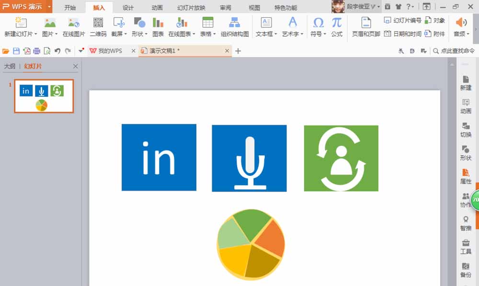Open the New (新建) sidebar panel
The image size is (479, 286).
tap(466, 83)
